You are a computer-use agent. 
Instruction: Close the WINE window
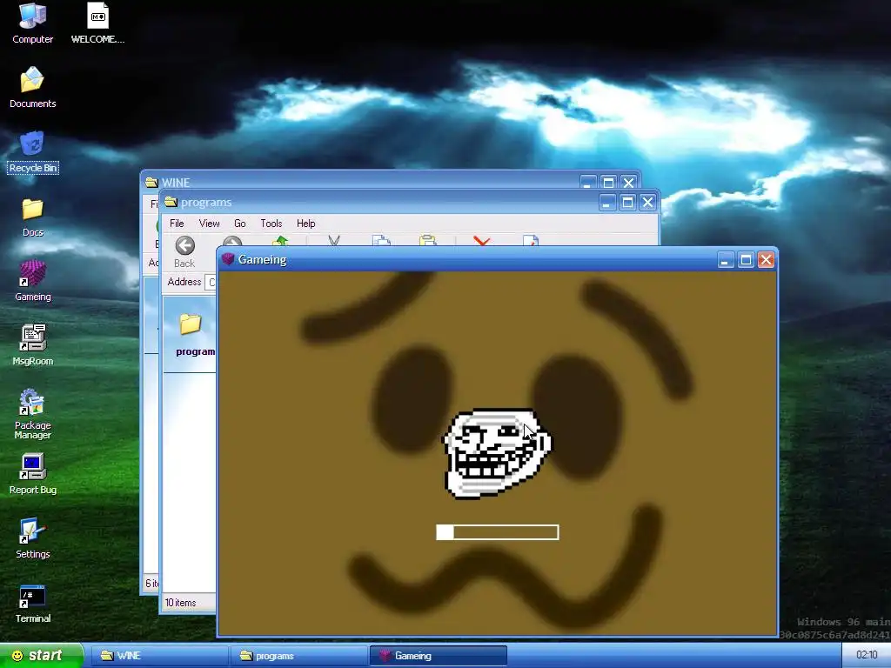click(x=628, y=183)
